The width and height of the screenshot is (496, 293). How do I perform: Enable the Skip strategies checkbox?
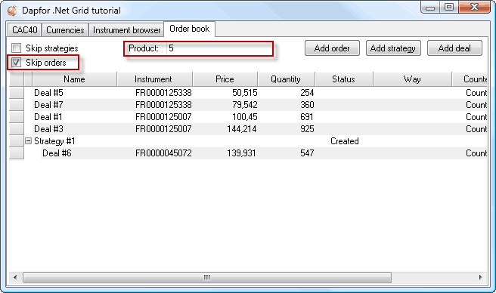point(16,48)
